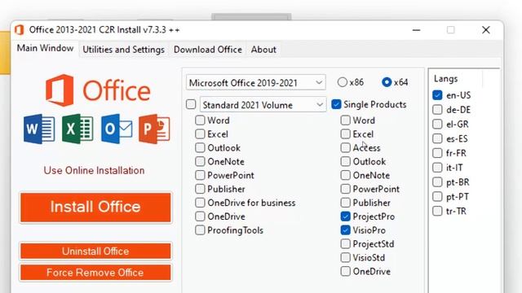Check the fr-FR language
This screenshot has height=293, width=522.
point(449,153)
